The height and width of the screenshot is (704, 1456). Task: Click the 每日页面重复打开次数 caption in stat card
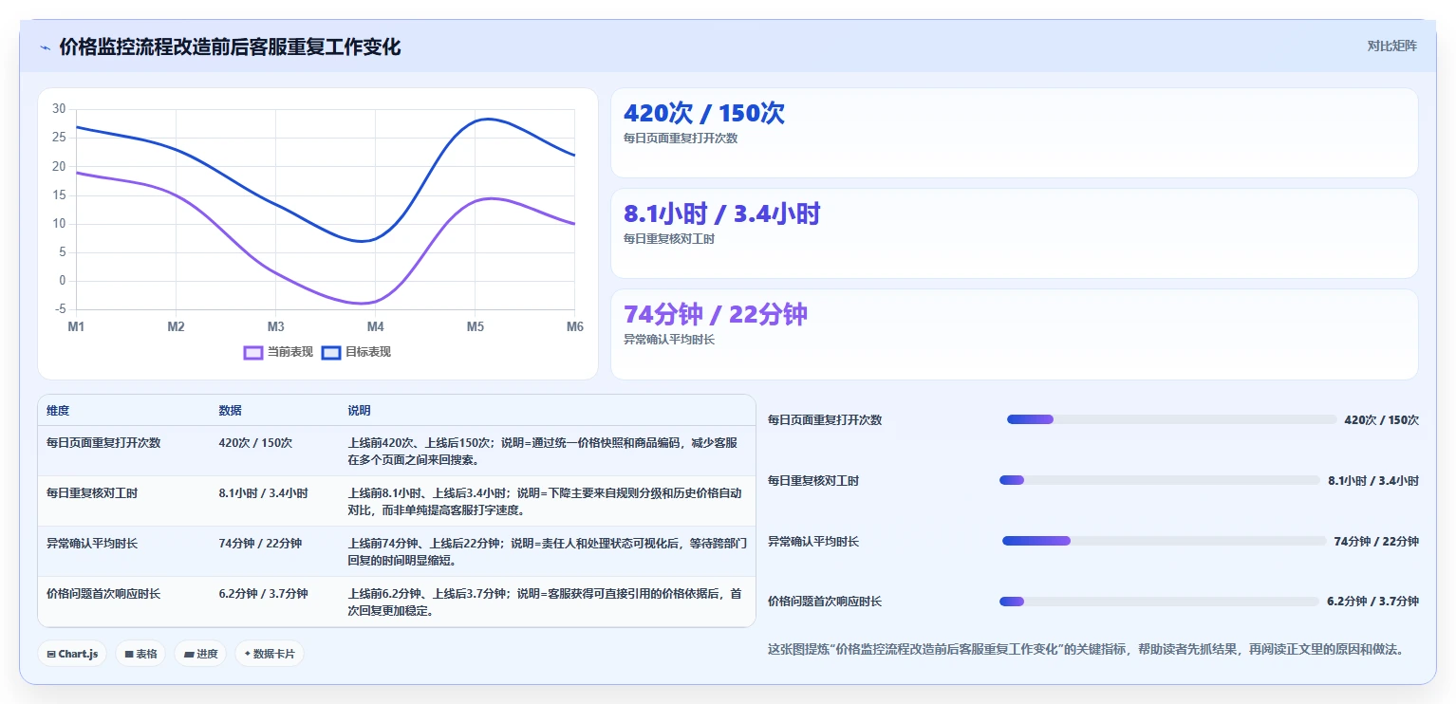click(681, 139)
